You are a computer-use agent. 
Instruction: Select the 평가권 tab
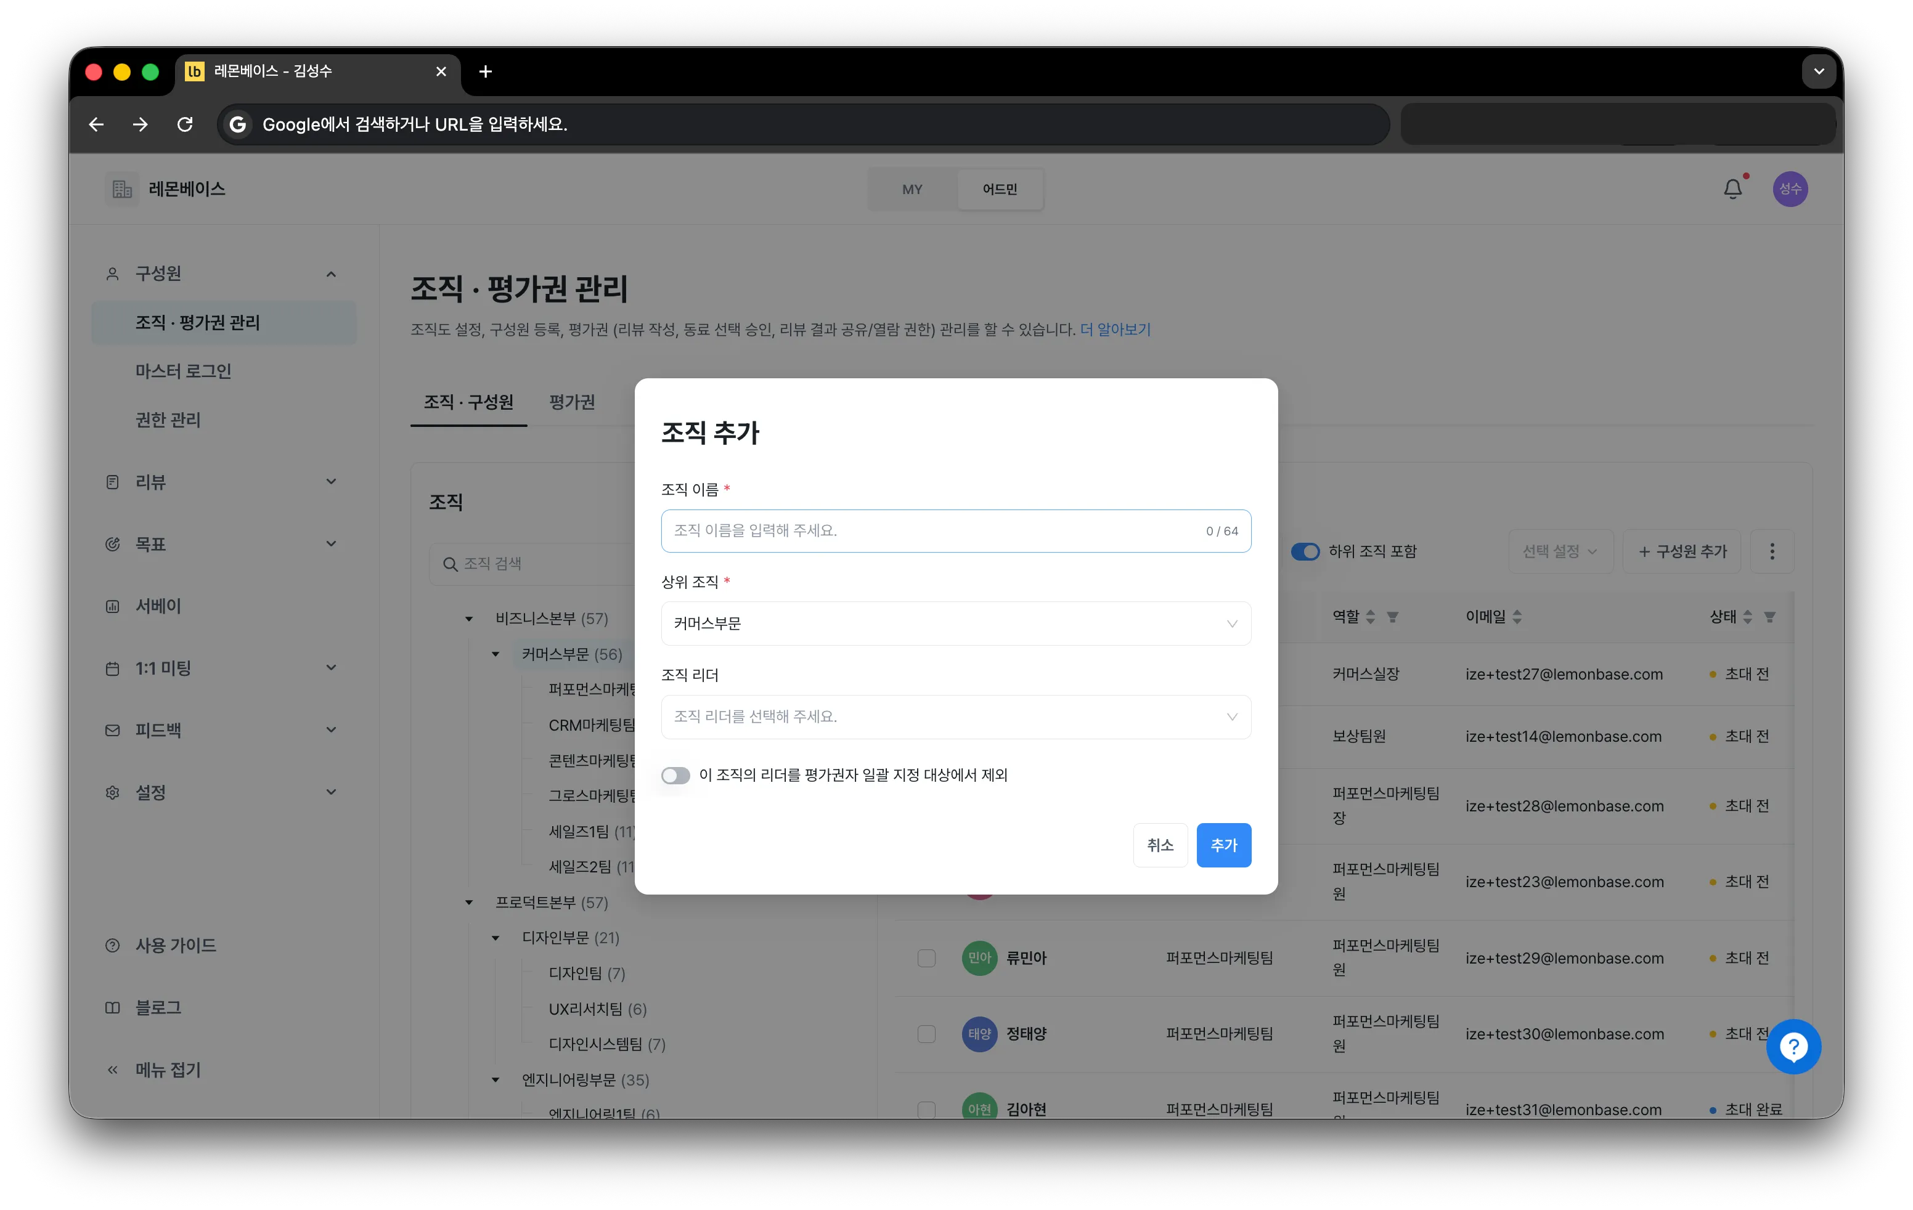(572, 402)
